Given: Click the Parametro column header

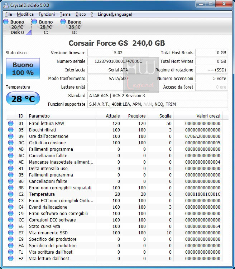Looking at the screenshot, I should (61, 116).
